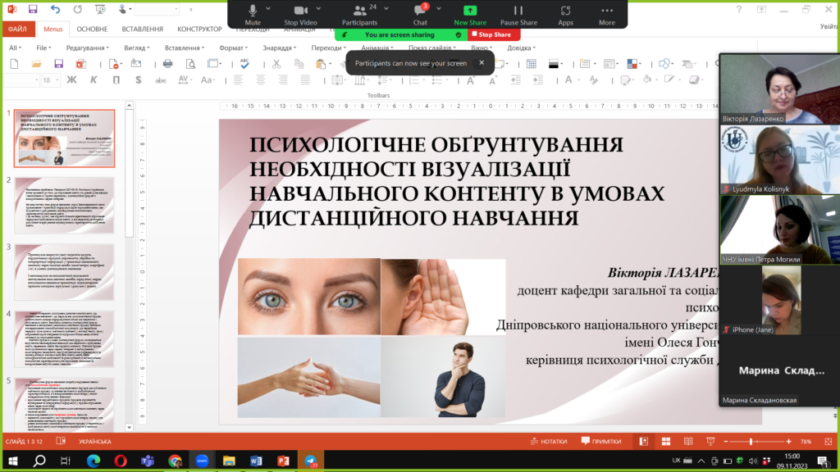This screenshot has height=472, width=840.
Task: Open the Довідка menu
Action: [x=521, y=48]
